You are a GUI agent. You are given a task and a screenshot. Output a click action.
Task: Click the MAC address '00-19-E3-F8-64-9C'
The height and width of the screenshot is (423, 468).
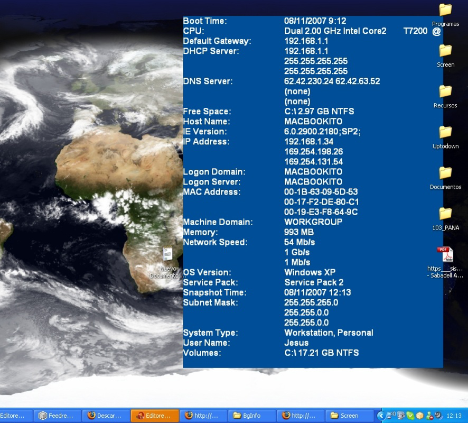[321, 212]
